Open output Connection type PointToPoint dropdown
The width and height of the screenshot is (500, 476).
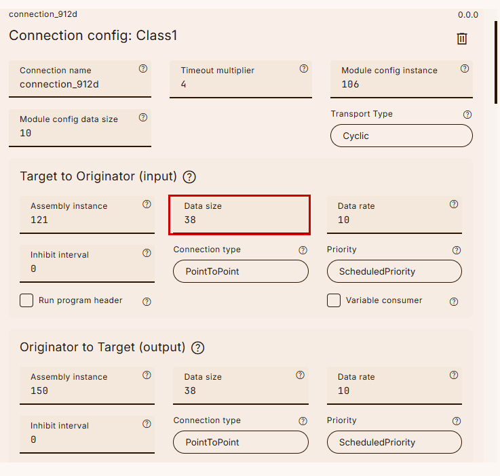[x=240, y=442]
